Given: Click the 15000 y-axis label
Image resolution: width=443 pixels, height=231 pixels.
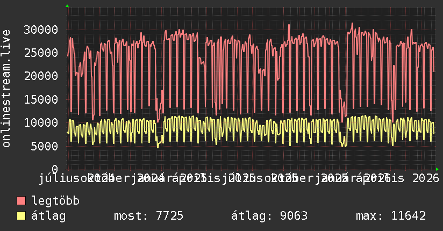Looking at the screenshot, I should [x=41, y=99].
